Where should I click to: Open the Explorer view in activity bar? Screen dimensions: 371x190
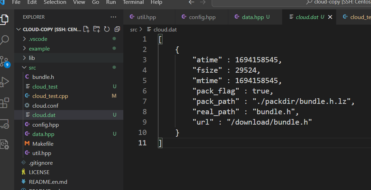[x=4, y=20]
